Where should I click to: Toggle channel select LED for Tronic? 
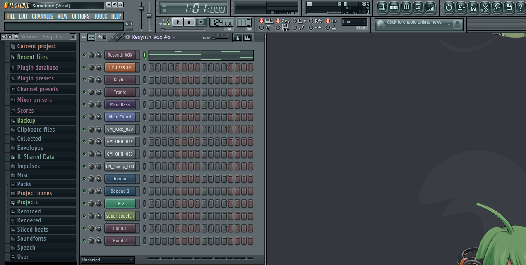[144, 92]
